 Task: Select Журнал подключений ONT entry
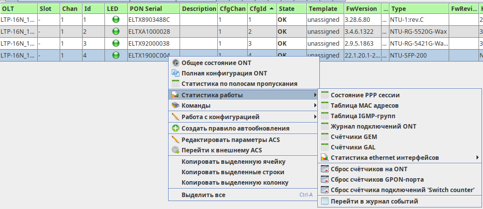pyautogui.click(x=373, y=126)
